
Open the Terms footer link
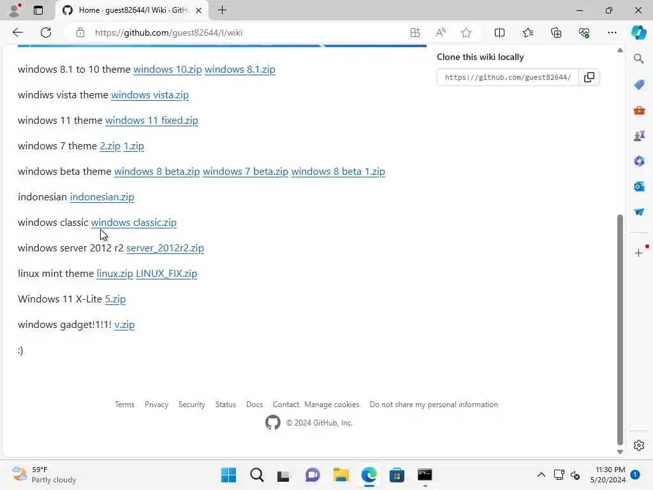click(x=124, y=404)
